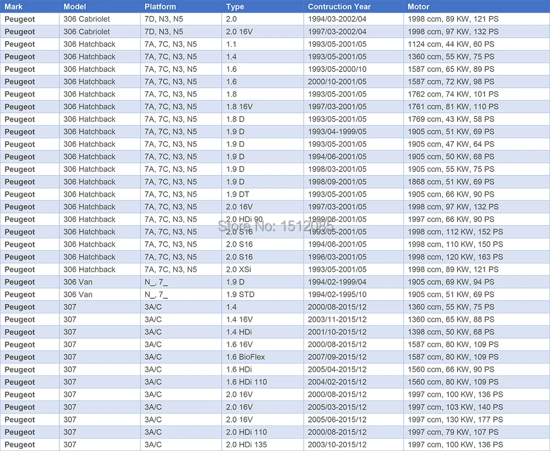Click motor cell "1762 ccm, 74 KW, 101 PS"
Viewport: 550px width, 451px height.
(477, 94)
